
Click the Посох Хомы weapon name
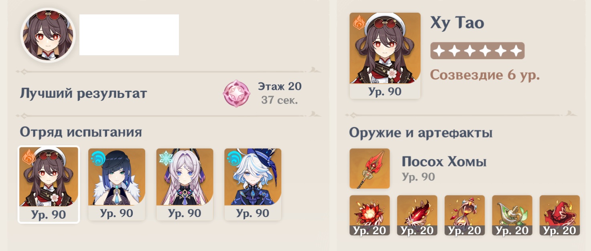point(444,162)
